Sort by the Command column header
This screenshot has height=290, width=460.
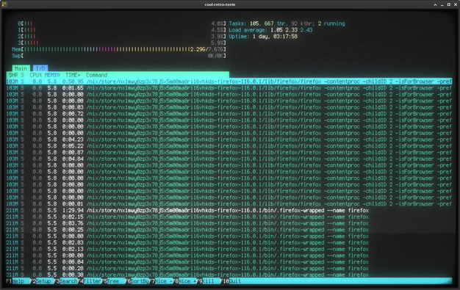click(x=96, y=75)
